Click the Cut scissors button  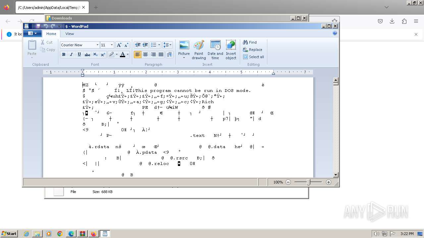pyautogui.click(x=47, y=42)
